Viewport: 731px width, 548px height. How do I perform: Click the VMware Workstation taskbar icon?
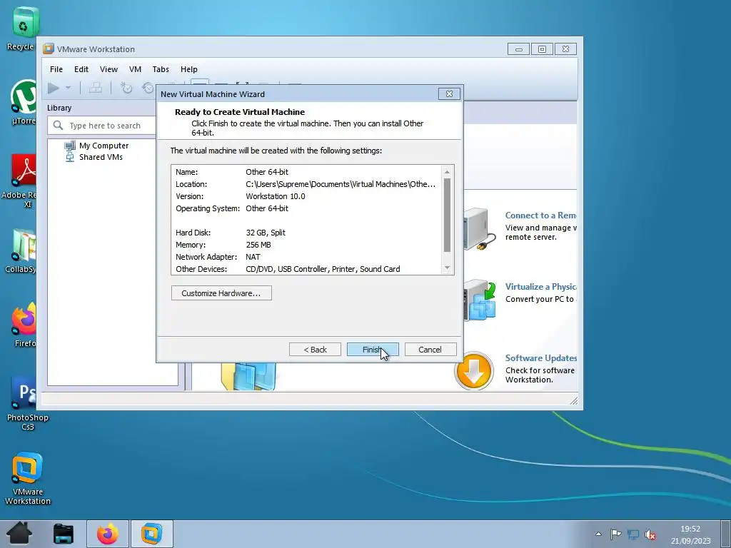[x=152, y=534]
